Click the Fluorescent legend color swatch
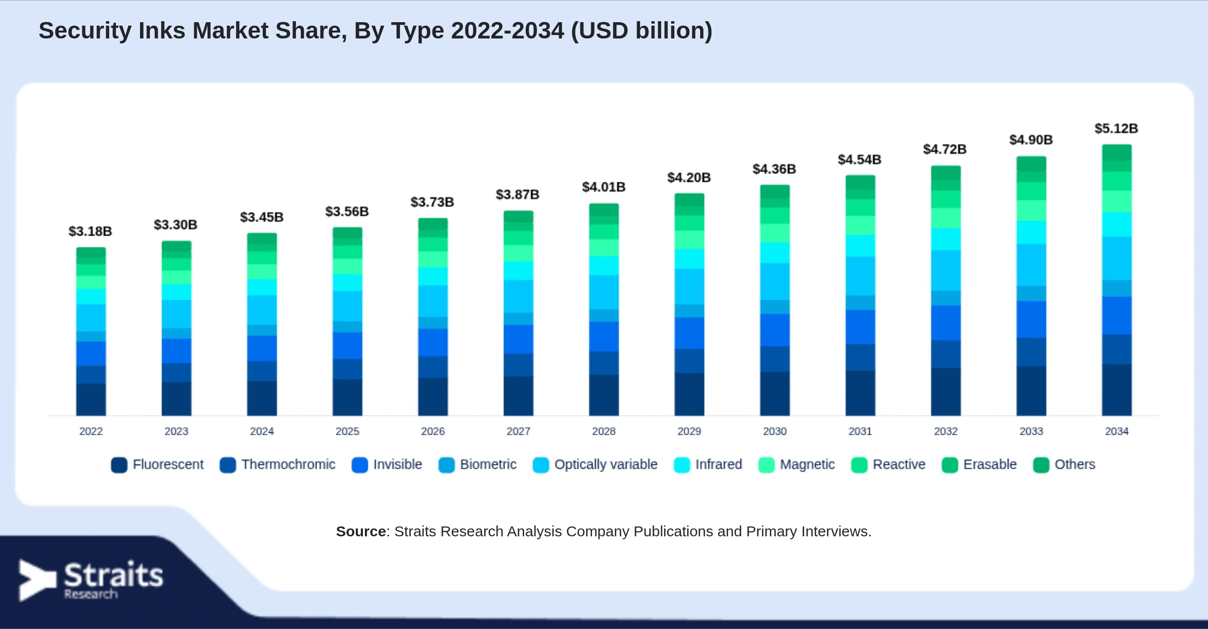The width and height of the screenshot is (1208, 629). point(119,465)
